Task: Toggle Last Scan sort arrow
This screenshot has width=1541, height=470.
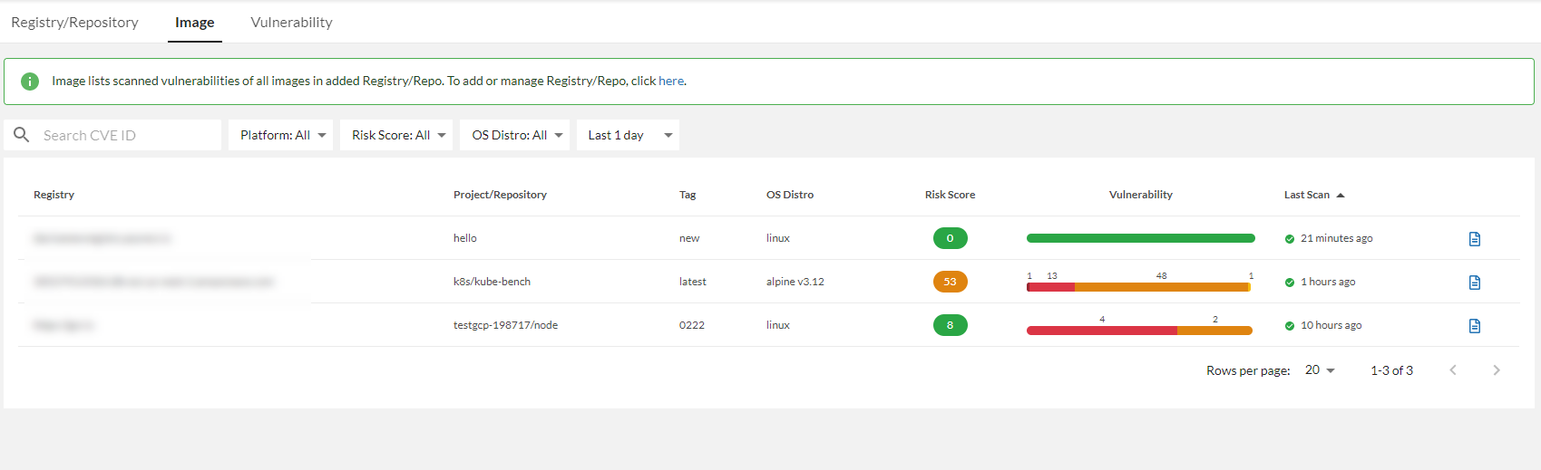Action: click(x=1341, y=196)
